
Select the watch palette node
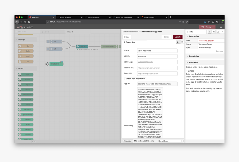pos(26,56)
